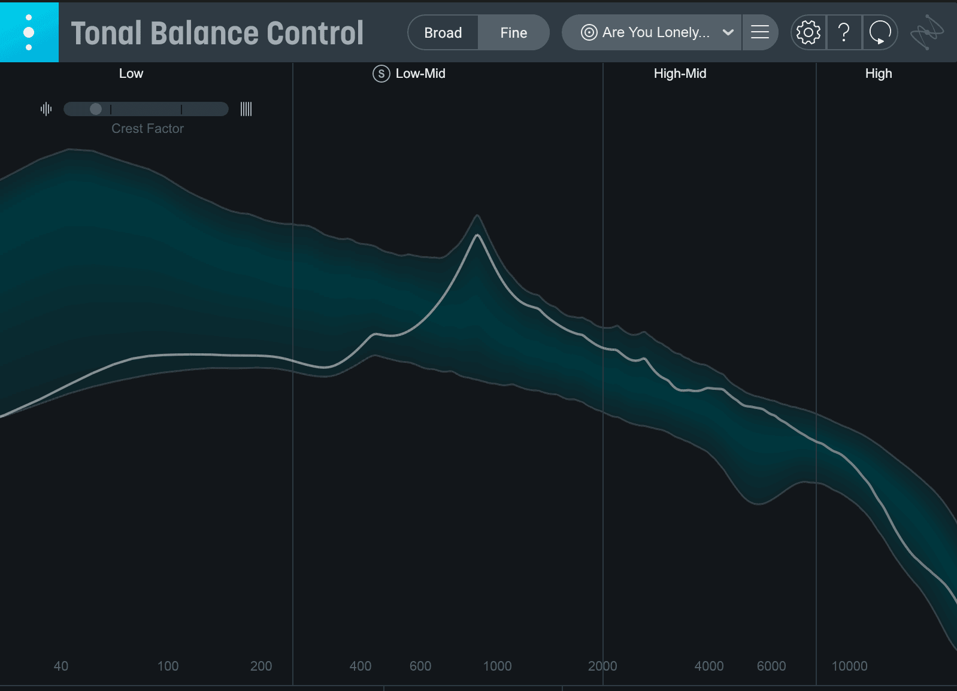Click the target circle icon beside the preset name
This screenshot has height=691, width=957.
coord(589,32)
